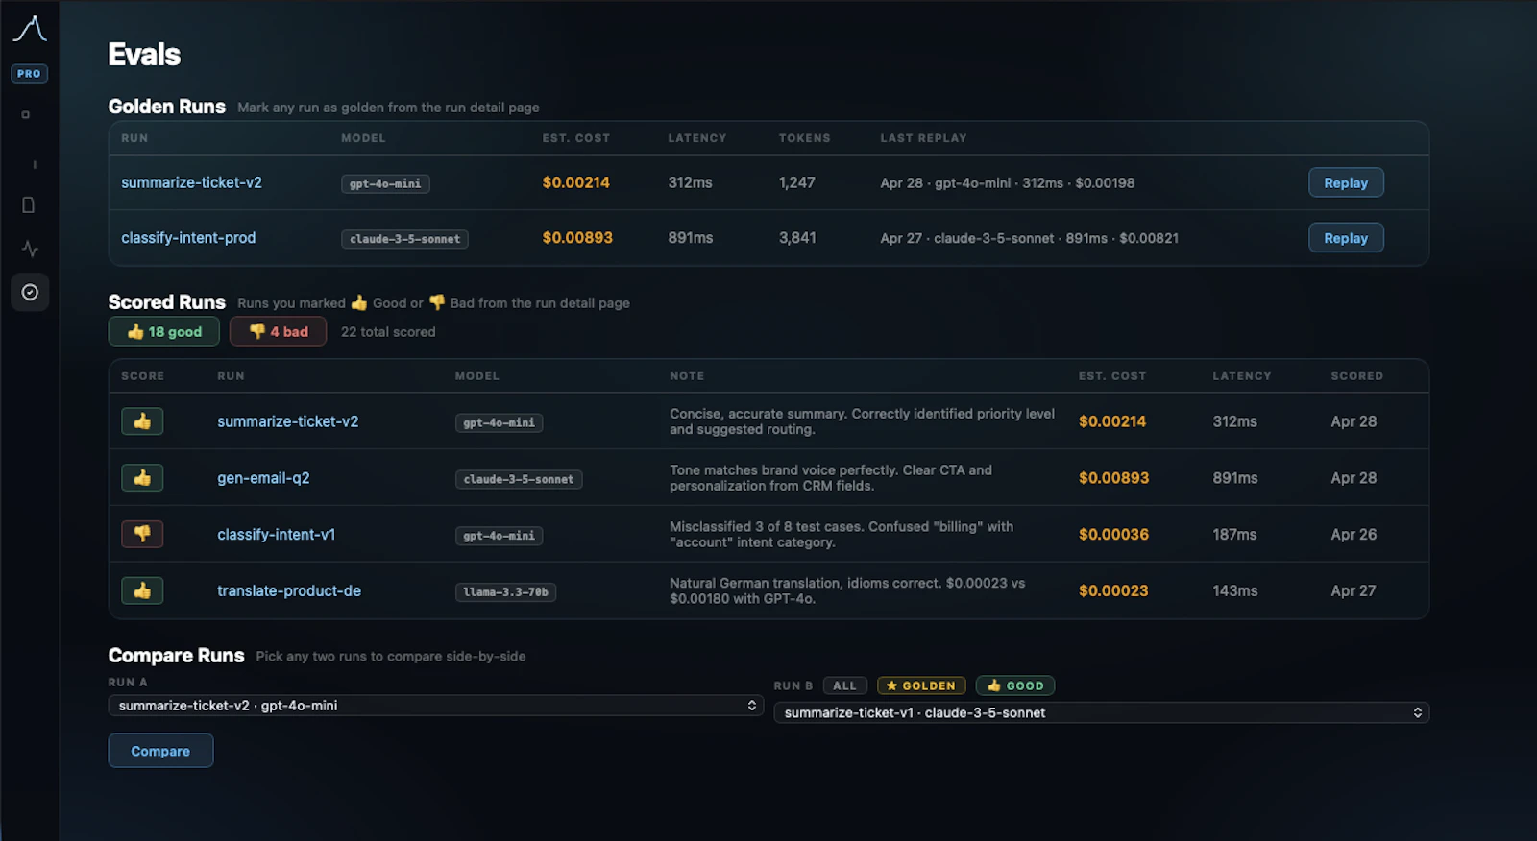
Task: Open translate-product-de run link
Action: tap(289, 591)
